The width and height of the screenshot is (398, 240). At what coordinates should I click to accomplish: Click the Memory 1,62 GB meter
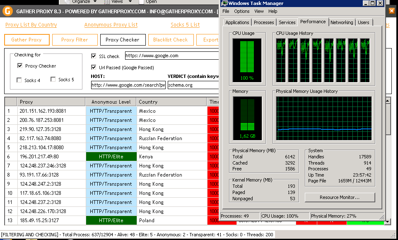coord(247,119)
